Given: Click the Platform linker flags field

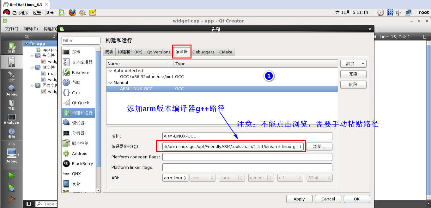Looking at the screenshot, I should (247, 167).
